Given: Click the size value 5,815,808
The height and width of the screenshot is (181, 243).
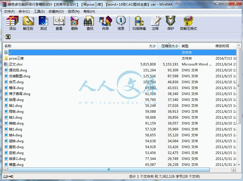Looking at the screenshot, I should (x=148, y=64).
